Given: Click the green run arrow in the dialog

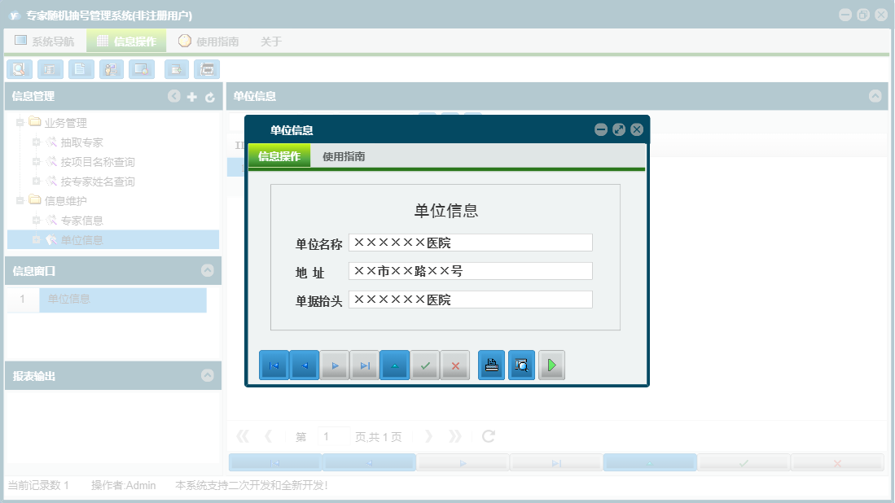Looking at the screenshot, I should [x=551, y=365].
